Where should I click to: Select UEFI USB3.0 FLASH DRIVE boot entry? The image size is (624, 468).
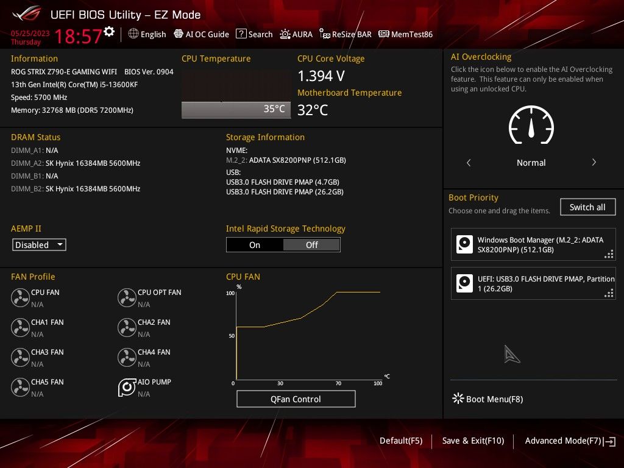[533, 283]
